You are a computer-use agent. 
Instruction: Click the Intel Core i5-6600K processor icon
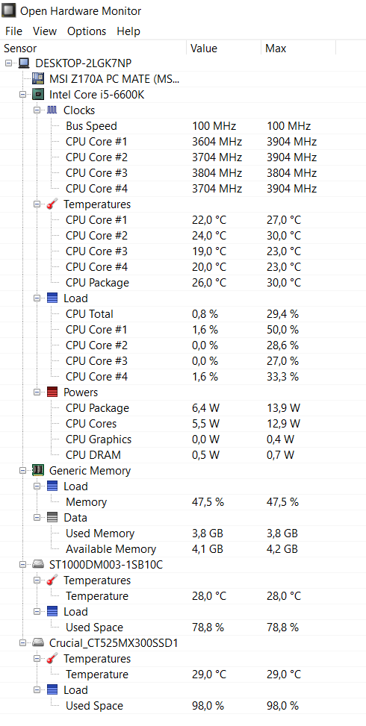coord(38,95)
